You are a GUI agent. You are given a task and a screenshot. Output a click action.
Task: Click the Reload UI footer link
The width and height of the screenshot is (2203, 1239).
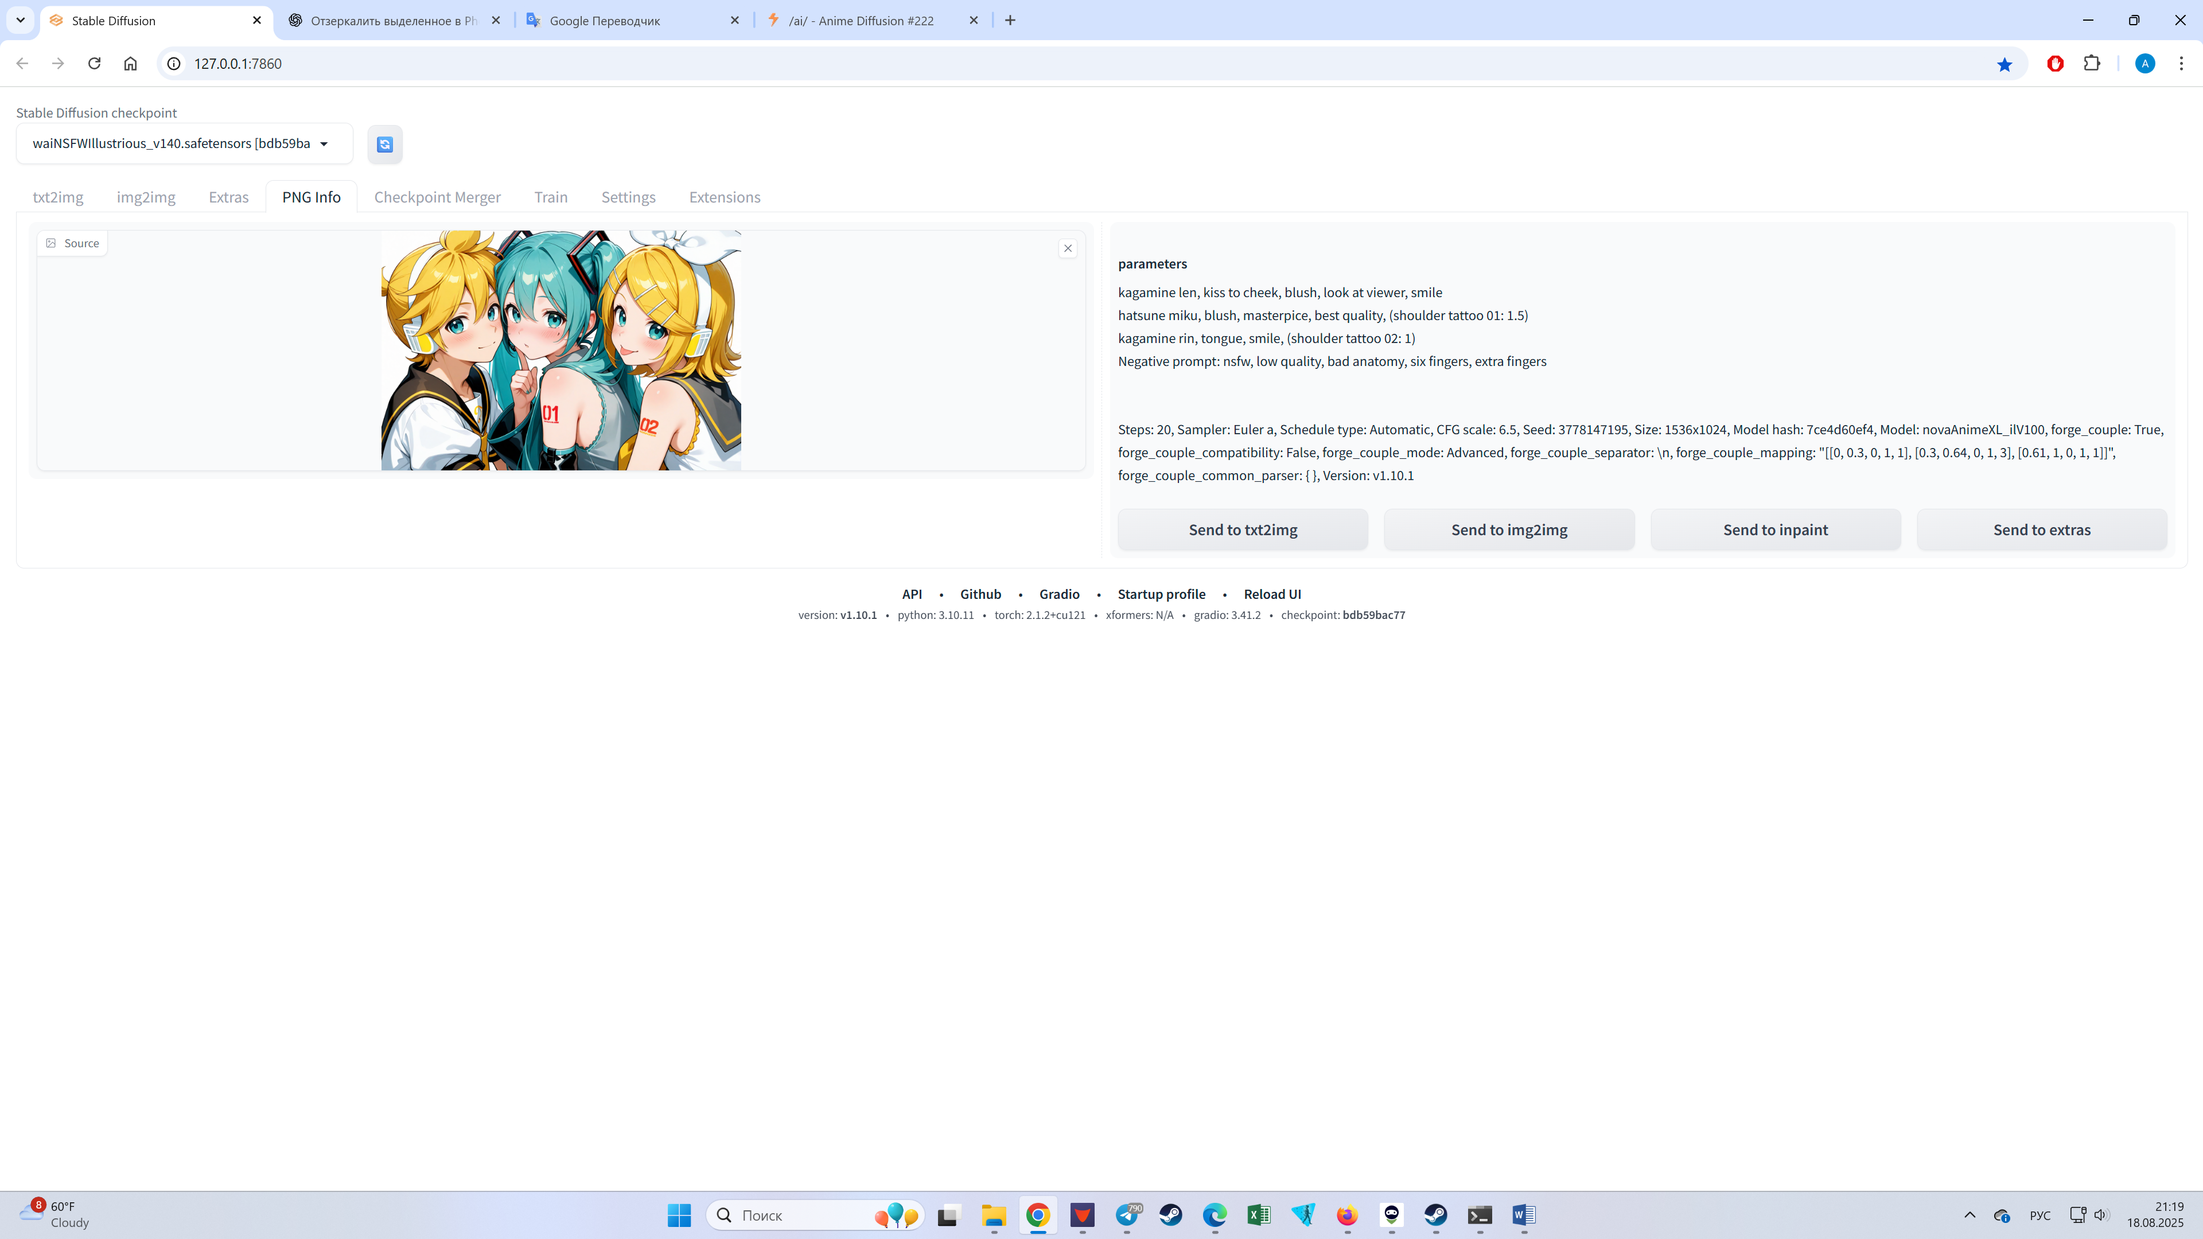[x=1272, y=594]
